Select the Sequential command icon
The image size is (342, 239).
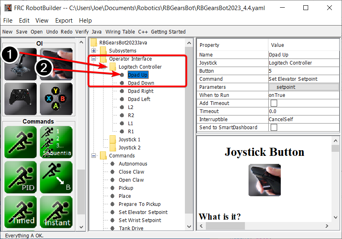pos(56,142)
